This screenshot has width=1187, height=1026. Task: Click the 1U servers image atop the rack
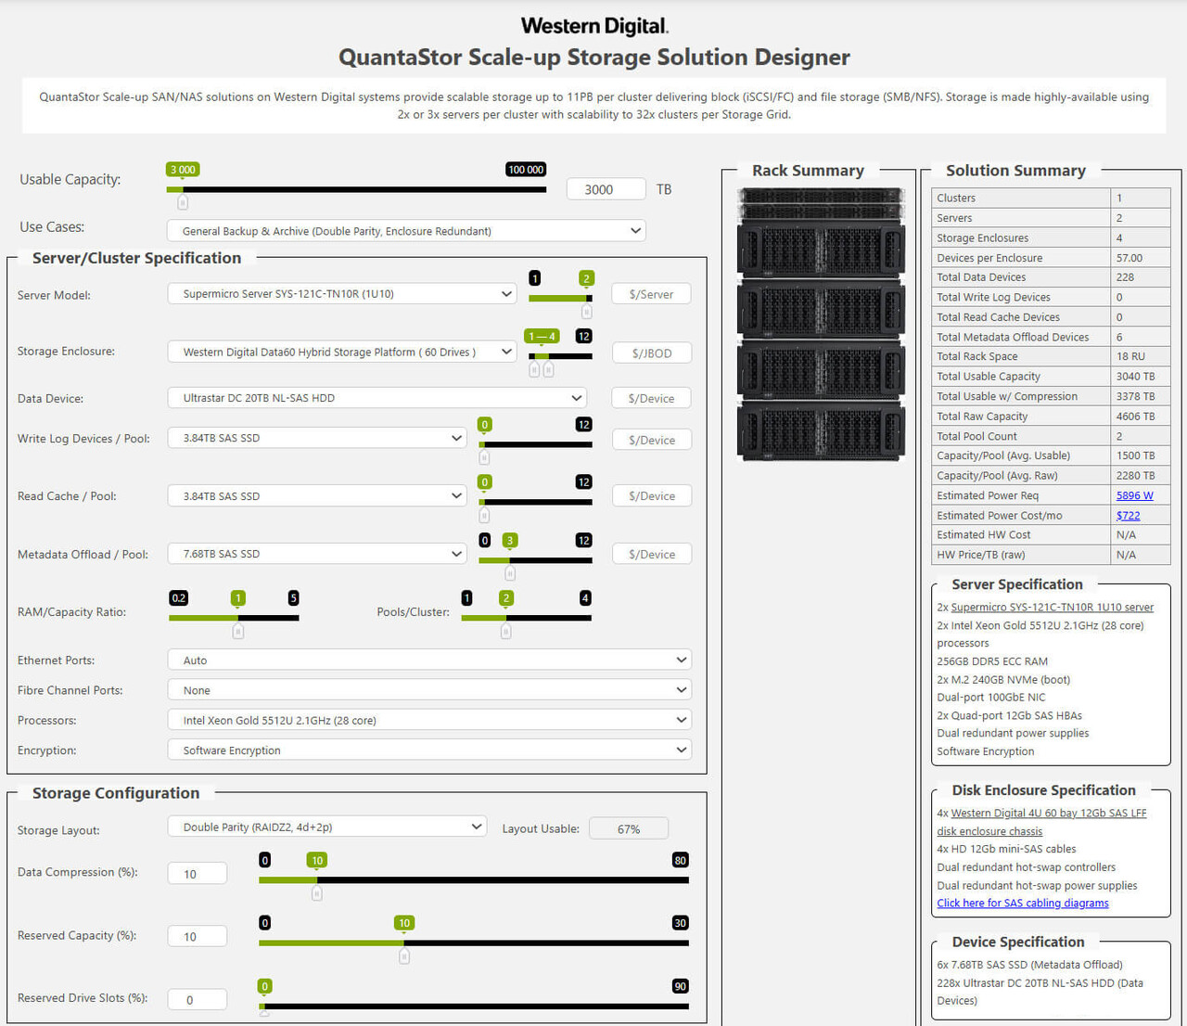coord(821,204)
